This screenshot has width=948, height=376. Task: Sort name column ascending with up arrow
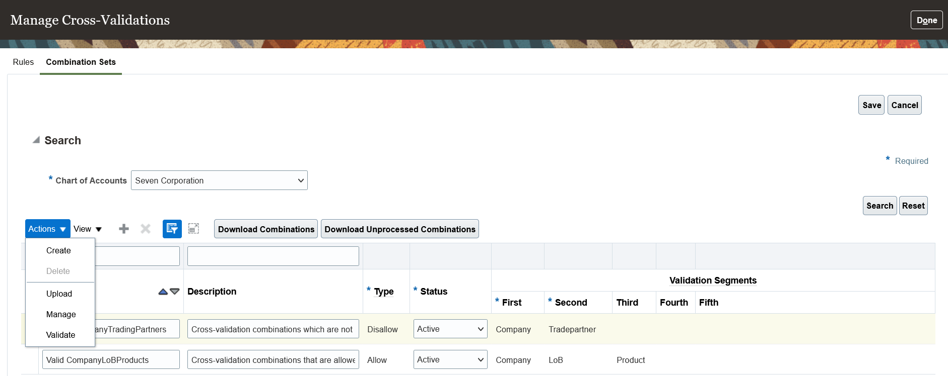pos(163,292)
